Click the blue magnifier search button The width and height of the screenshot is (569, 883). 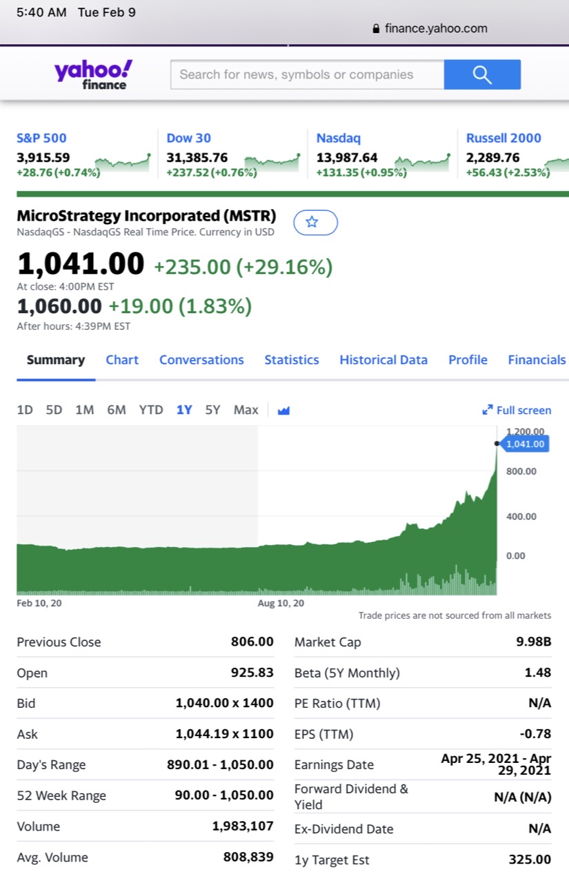[482, 75]
